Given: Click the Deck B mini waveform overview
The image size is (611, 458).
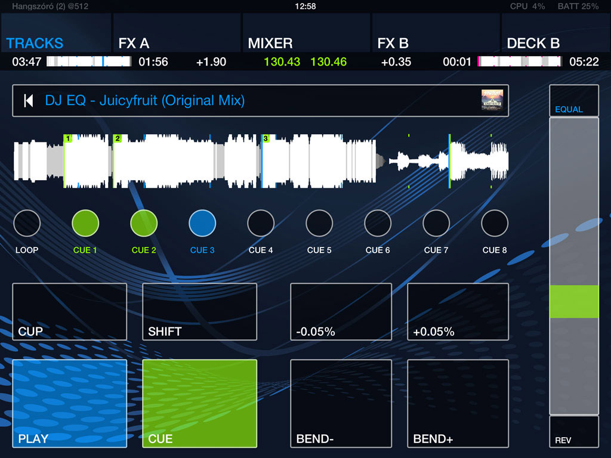Looking at the screenshot, I should pos(520,61).
